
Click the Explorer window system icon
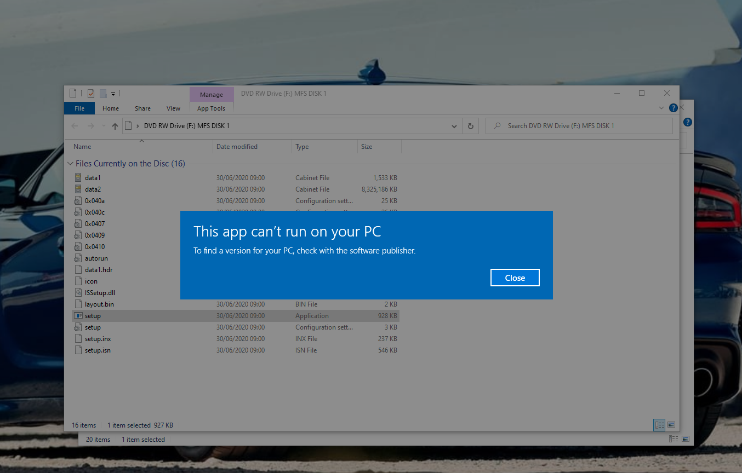[x=73, y=94]
